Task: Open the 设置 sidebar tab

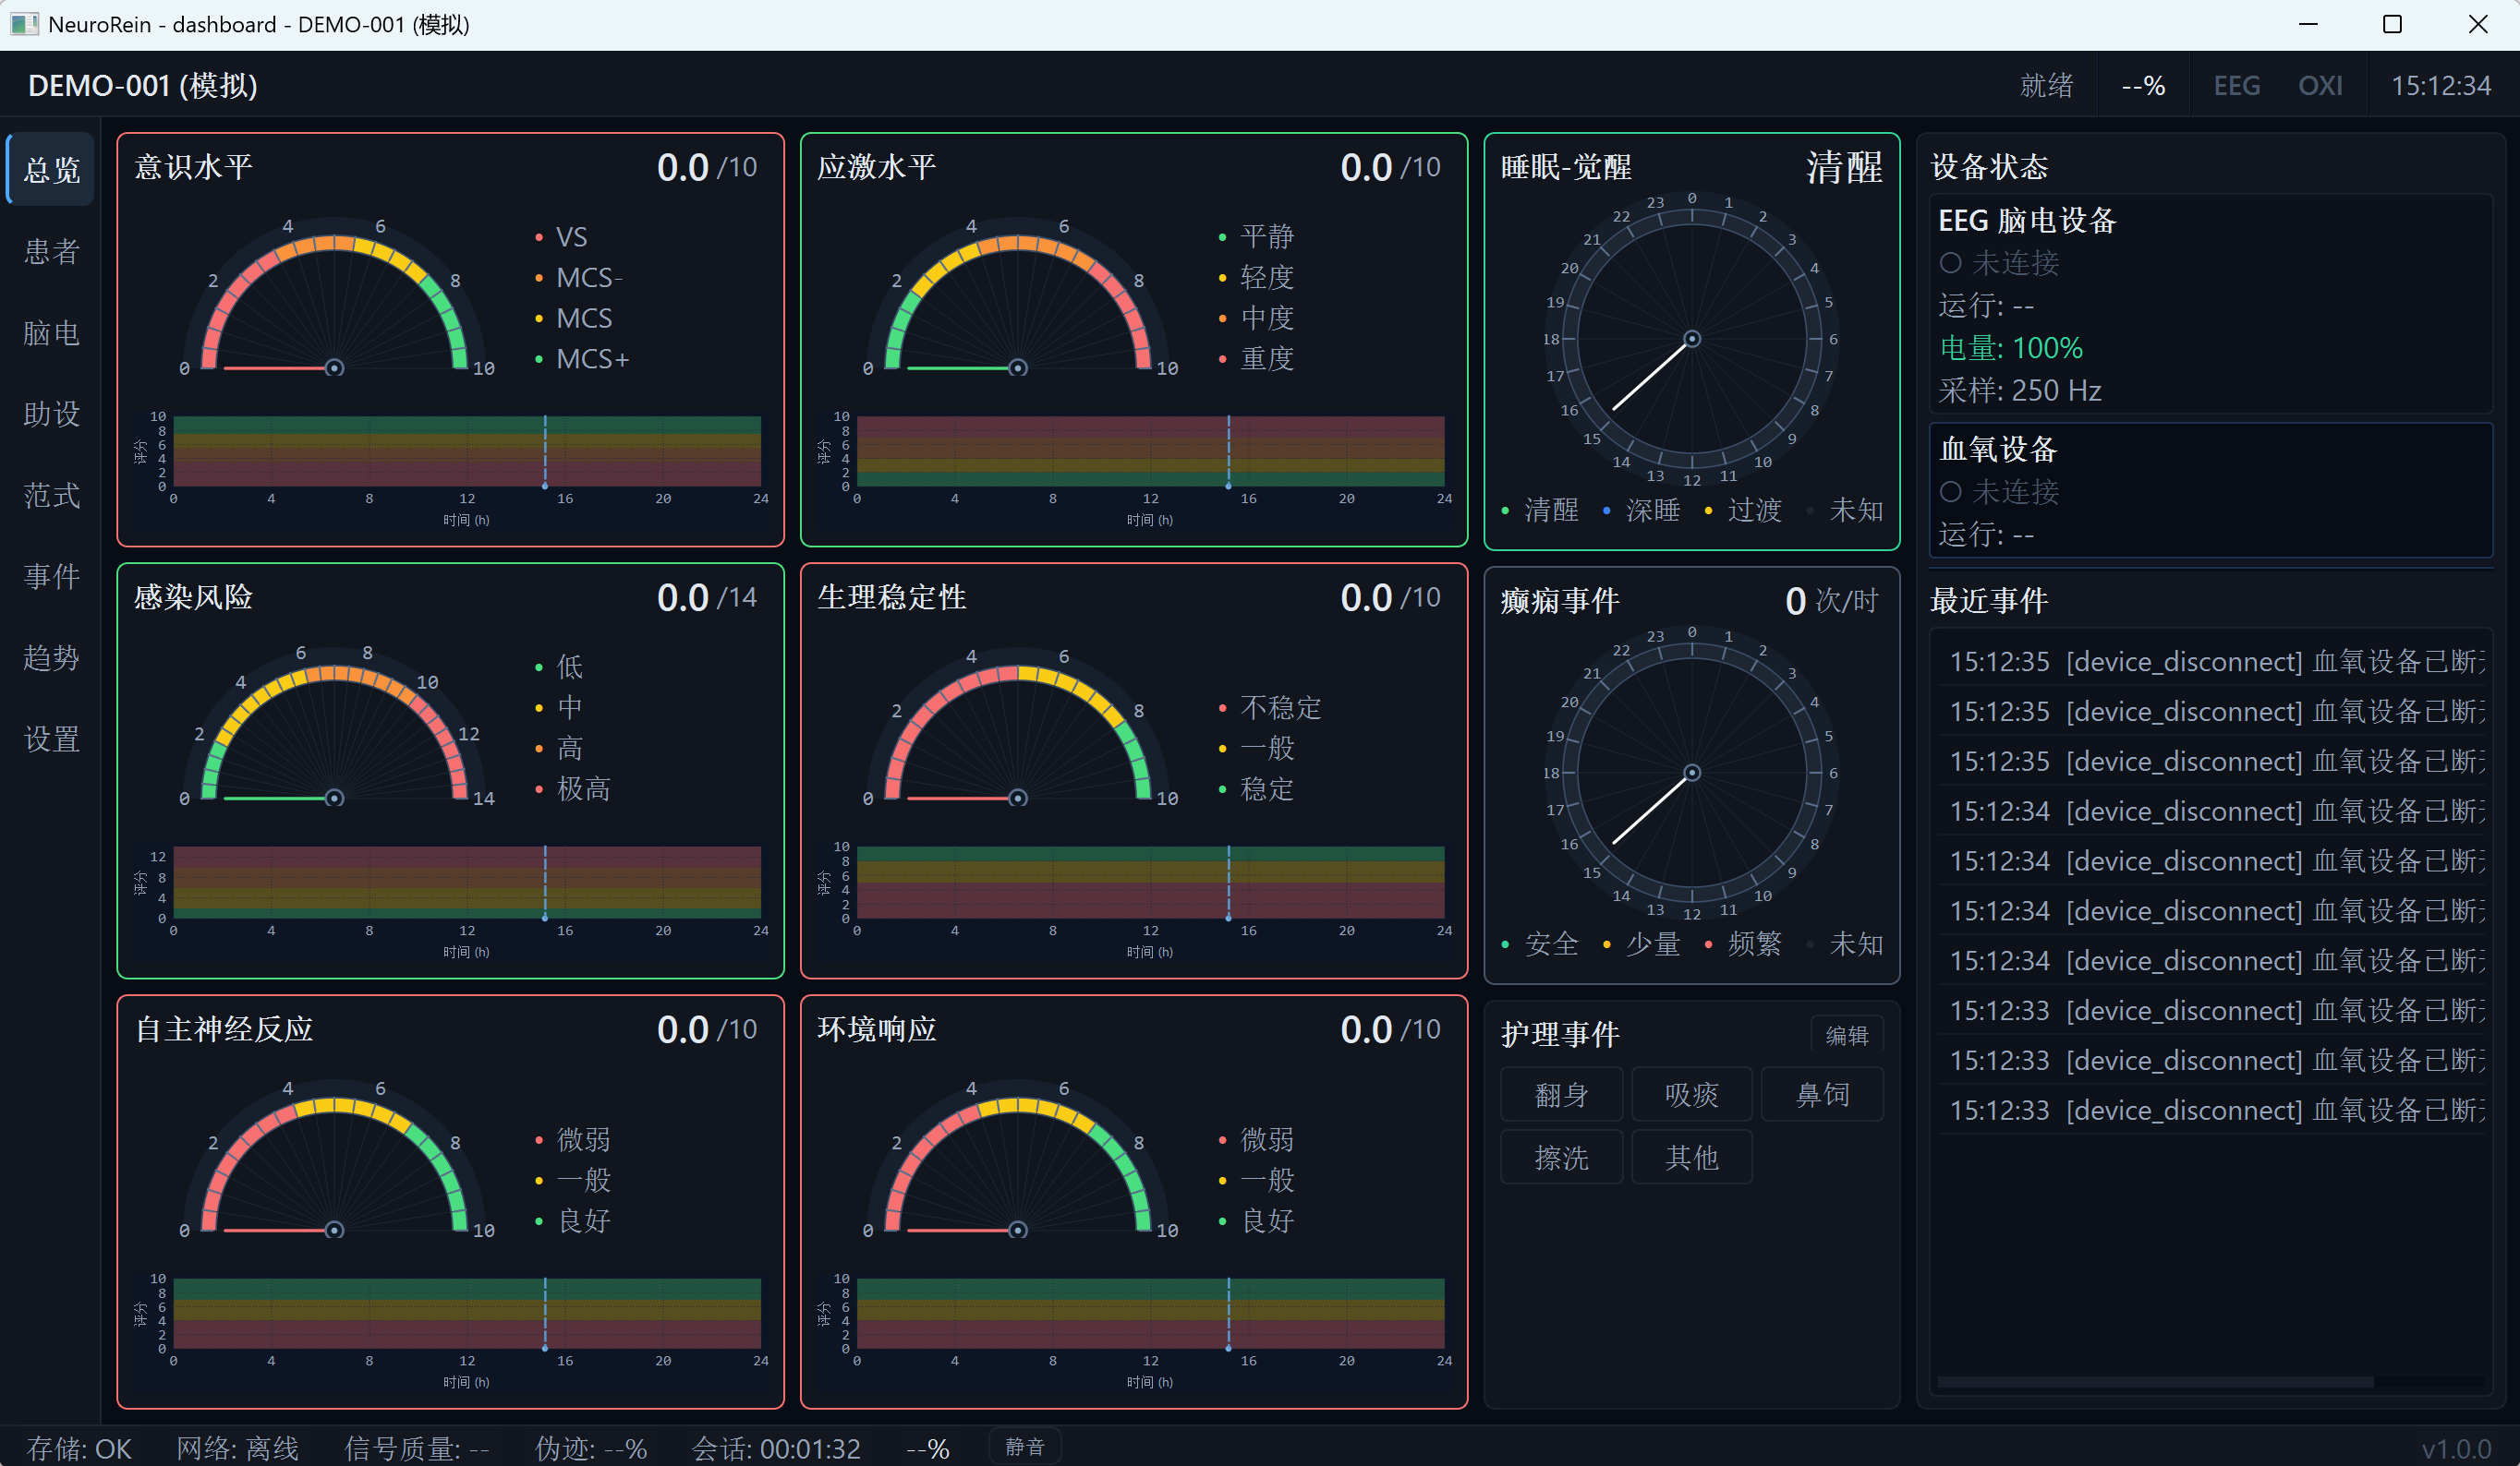Action: coord(51,739)
